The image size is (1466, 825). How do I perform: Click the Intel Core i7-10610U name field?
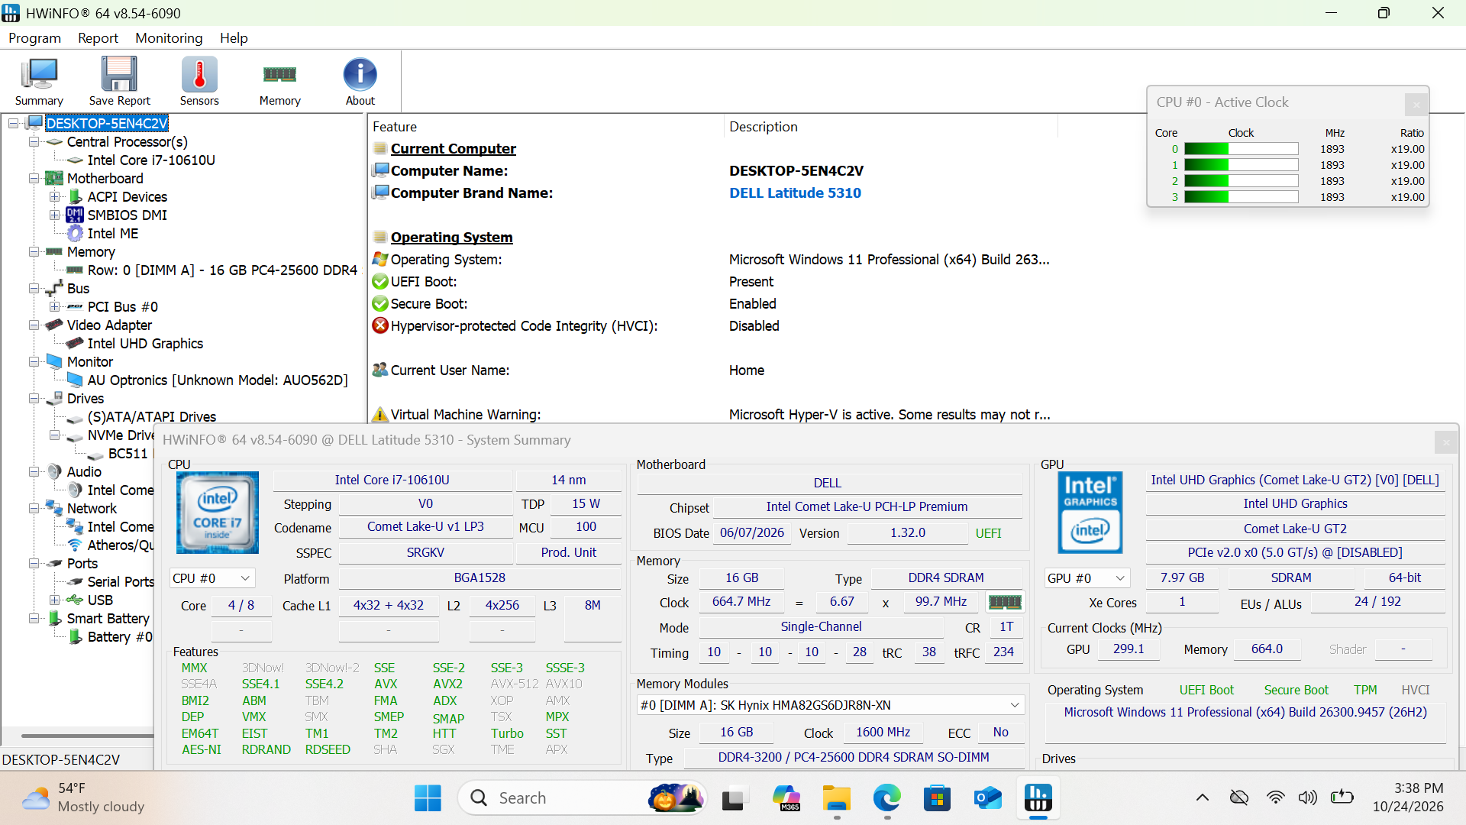point(392,480)
